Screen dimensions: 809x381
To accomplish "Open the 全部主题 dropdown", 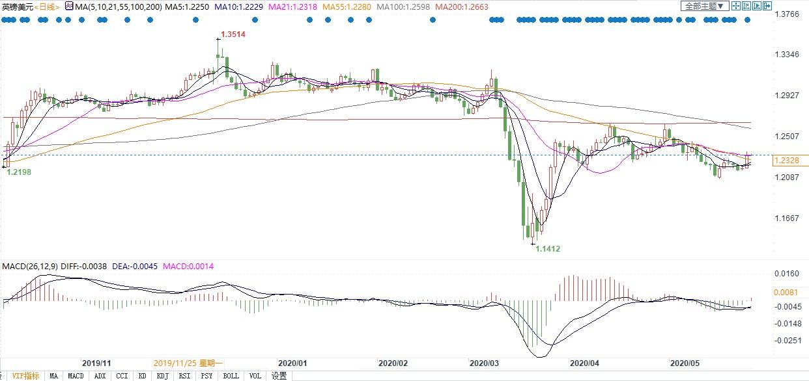I will click(x=703, y=7).
